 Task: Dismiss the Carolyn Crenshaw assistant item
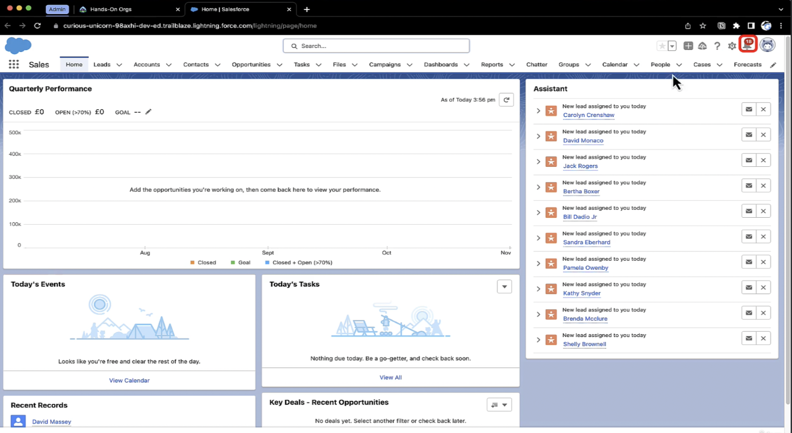[x=763, y=109]
